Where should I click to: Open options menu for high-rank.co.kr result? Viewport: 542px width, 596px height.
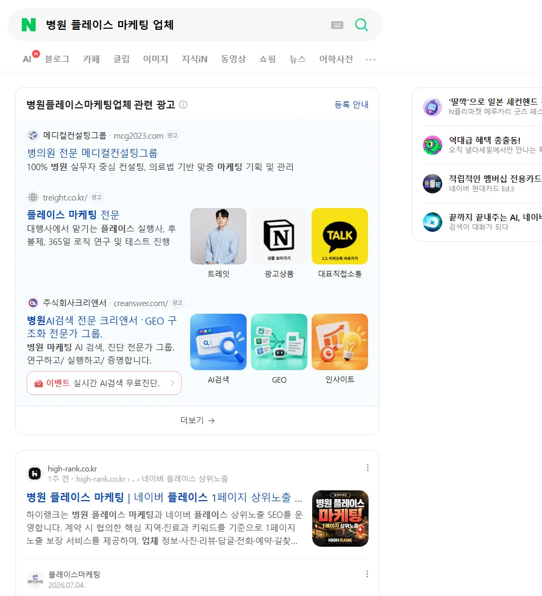tap(367, 468)
